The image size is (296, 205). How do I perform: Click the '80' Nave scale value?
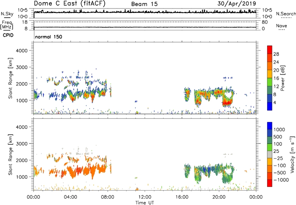tap(265, 22)
